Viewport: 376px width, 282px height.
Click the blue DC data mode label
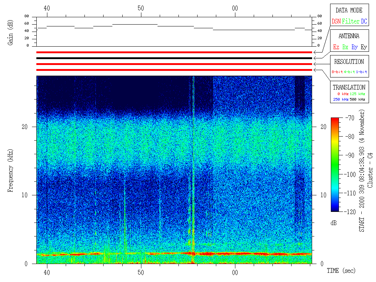click(364, 22)
